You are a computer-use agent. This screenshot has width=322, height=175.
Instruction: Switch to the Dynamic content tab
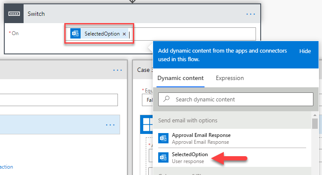181,78
